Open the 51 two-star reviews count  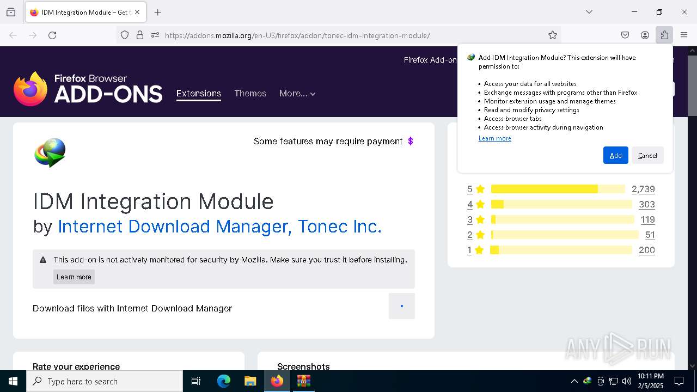[x=650, y=235]
